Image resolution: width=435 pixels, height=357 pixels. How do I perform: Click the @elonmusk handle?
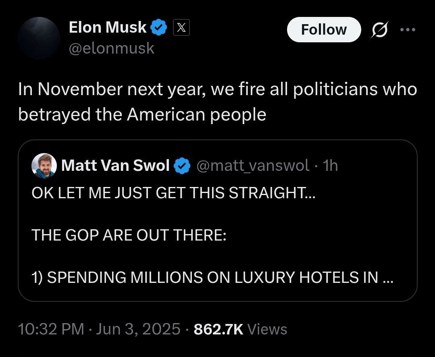(x=112, y=48)
